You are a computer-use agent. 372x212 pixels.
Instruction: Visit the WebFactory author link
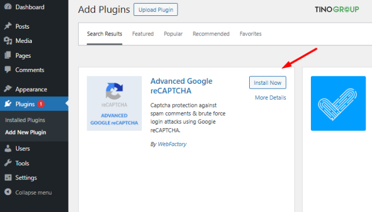(x=172, y=144)
